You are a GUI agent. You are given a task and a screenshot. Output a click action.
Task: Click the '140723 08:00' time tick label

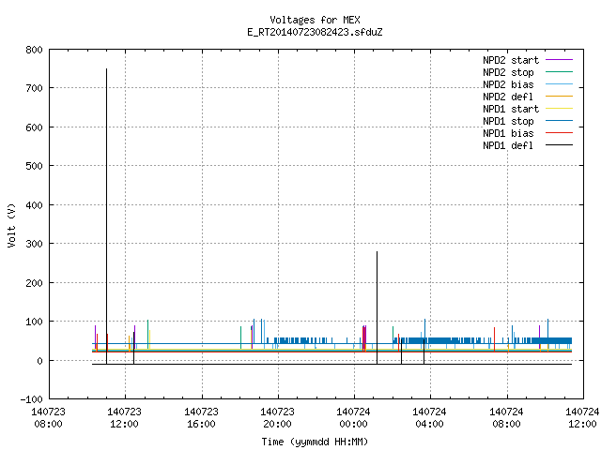[48, 418]
